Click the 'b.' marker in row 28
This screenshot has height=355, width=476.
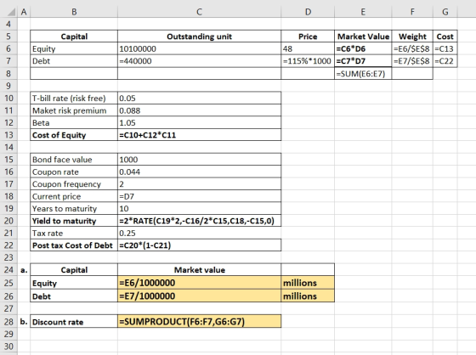pos(24,321)
